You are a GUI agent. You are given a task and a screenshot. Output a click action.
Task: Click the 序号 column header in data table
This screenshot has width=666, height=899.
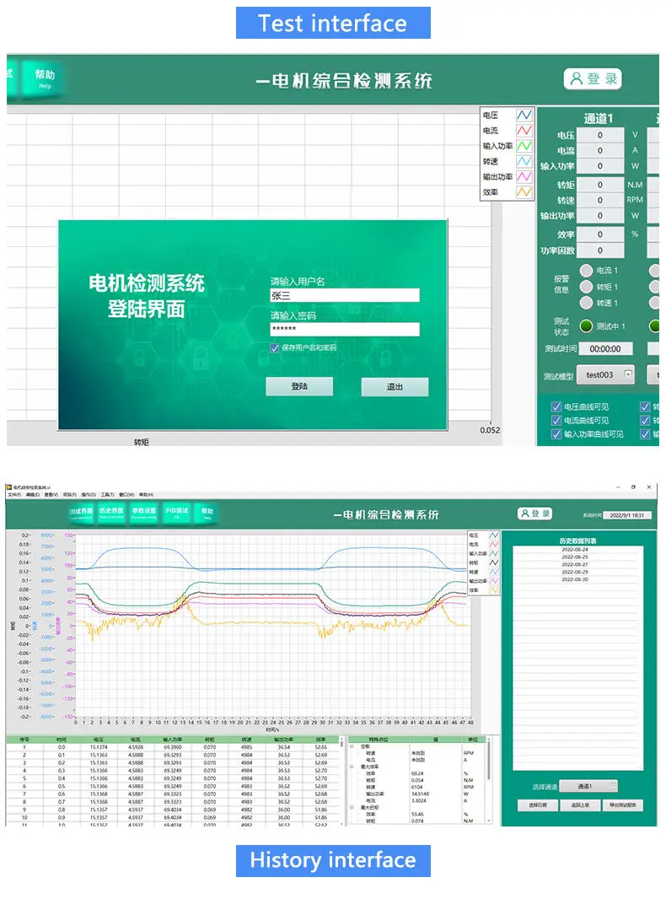24,740
